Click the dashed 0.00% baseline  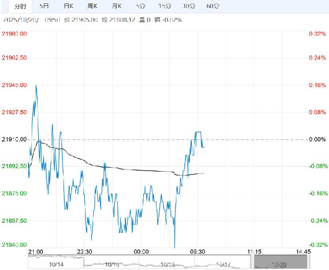248,139
